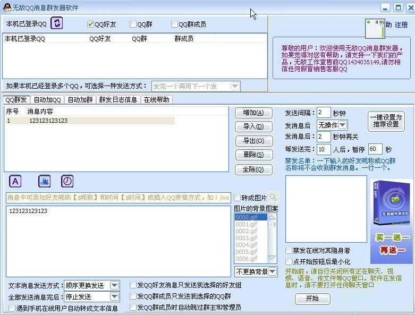Toggle the QQ好友 checkbox
The height and width of the screenshot is (315, 415).
pyautogui.click(x=90, y=24)
